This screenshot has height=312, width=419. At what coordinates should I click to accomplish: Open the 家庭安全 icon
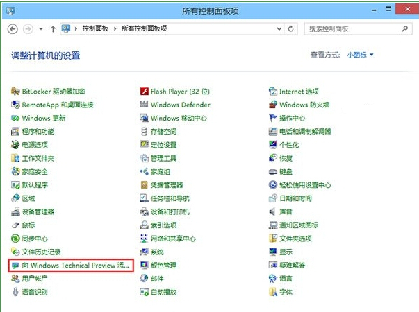(x=15, y=171)
